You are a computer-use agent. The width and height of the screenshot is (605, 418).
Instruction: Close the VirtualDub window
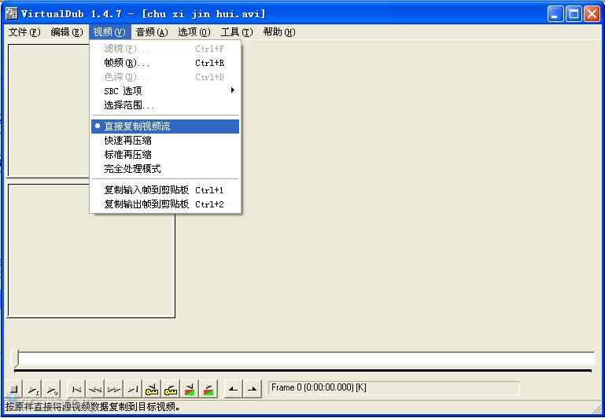[x=592, y=14]
